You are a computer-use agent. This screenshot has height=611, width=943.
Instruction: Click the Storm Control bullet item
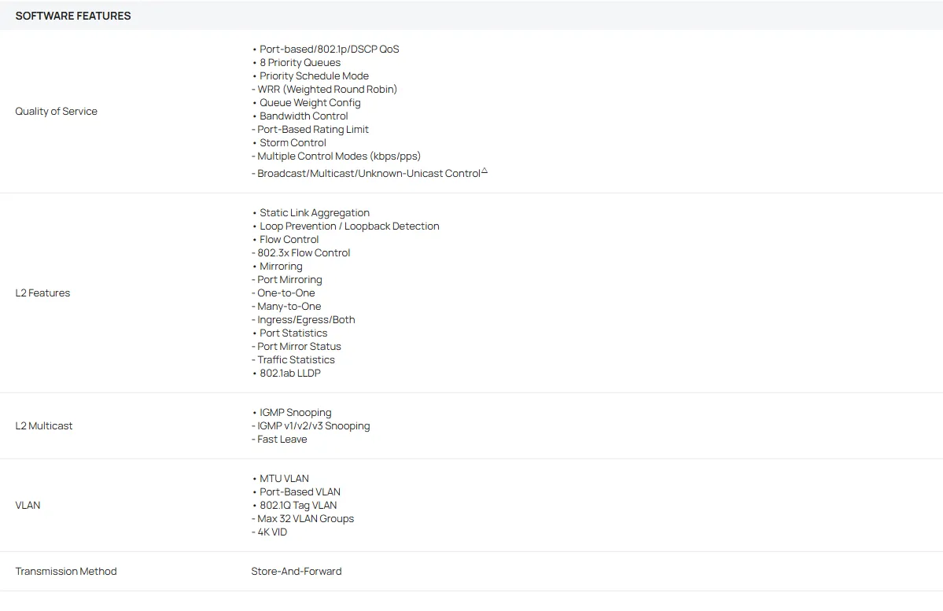(293, 143)
